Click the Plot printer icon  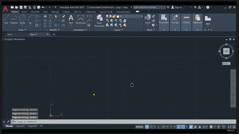(x=39, y=7)
